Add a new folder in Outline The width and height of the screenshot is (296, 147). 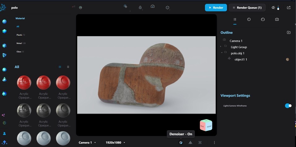(289, 32)
